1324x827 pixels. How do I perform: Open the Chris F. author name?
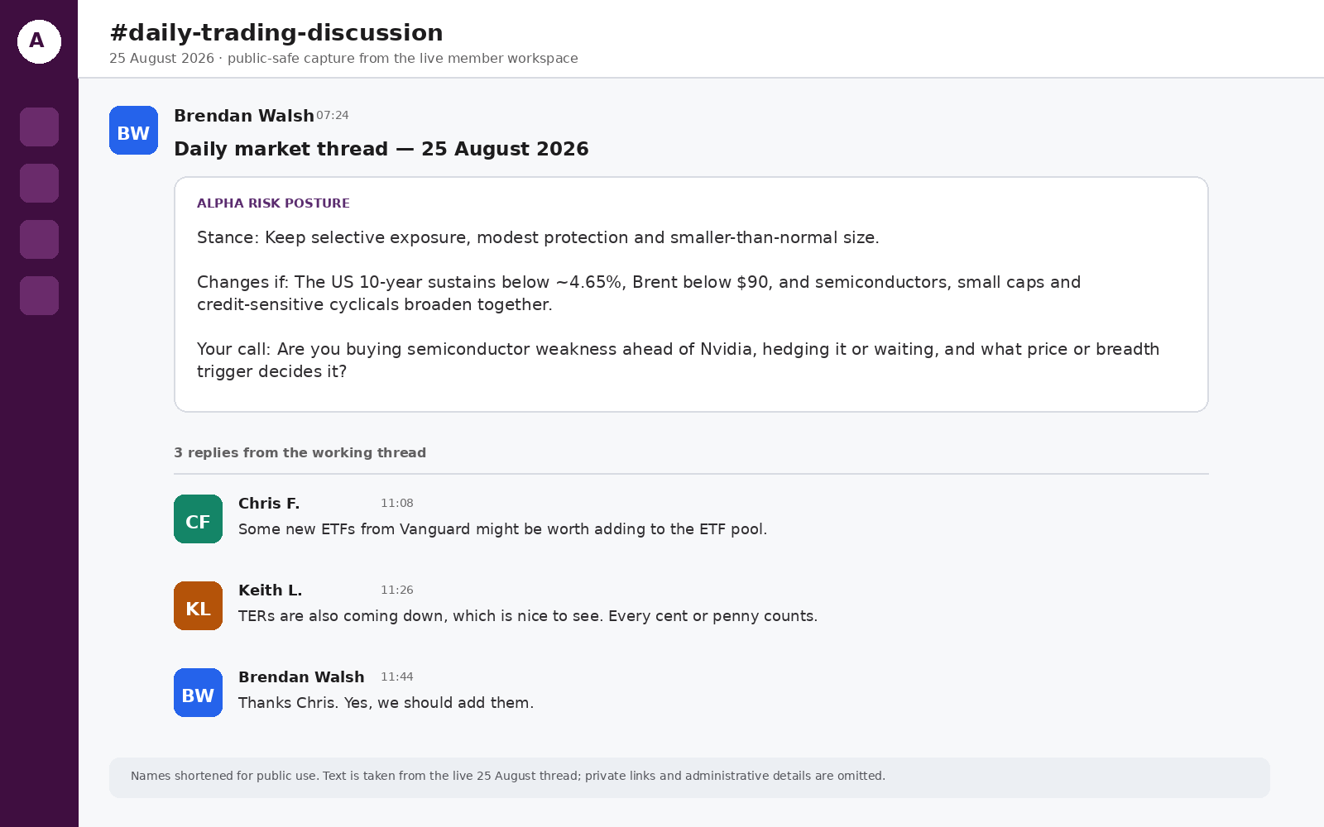click(269, 504)
